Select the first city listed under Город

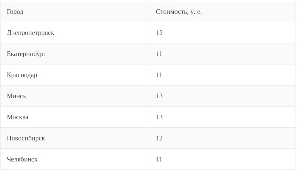click(x=30, y=33)
